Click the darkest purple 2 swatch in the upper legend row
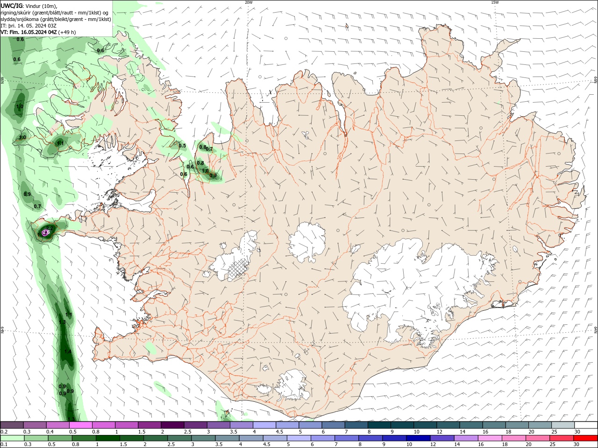 click(x=172, y=425)
